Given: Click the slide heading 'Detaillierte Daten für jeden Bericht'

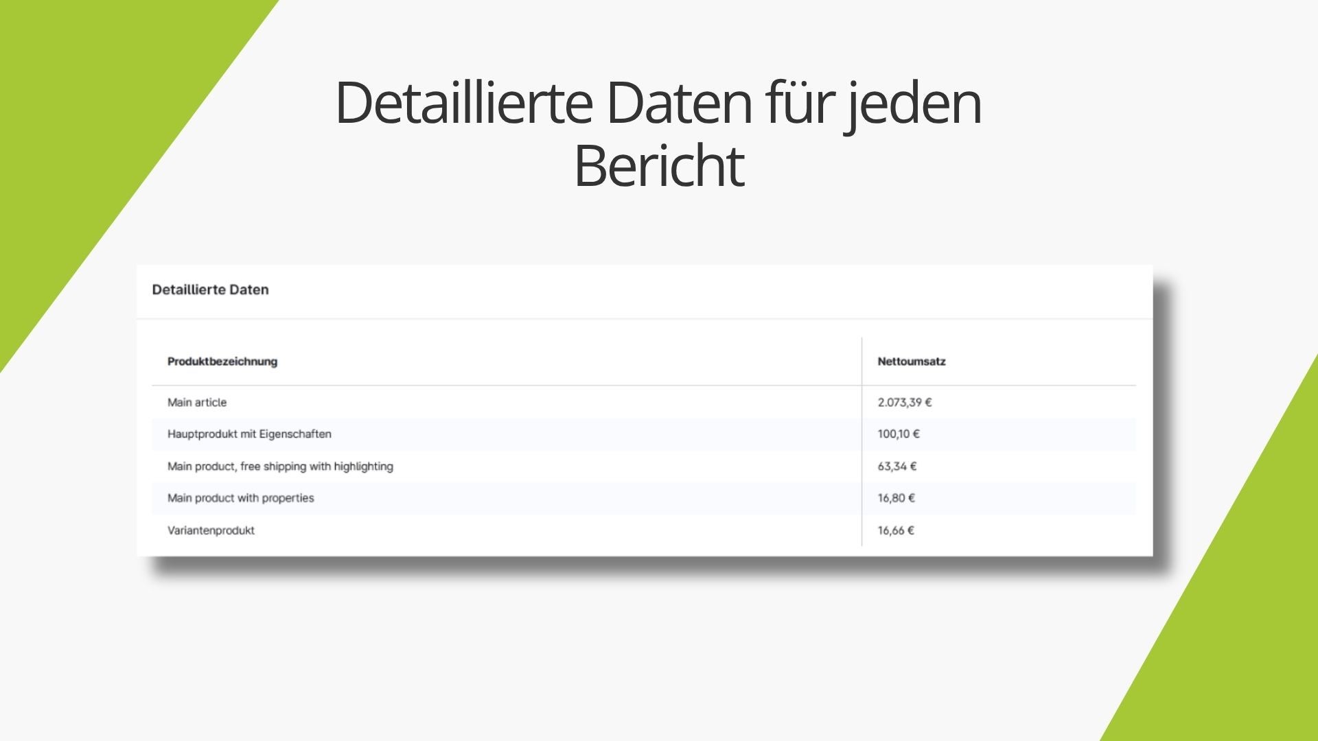Looking at the screenshot, I should click(x=658, y=132).
